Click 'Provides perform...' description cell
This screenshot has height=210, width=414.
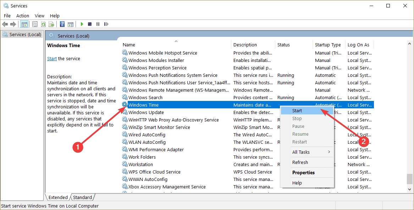(x=253, y=150)
